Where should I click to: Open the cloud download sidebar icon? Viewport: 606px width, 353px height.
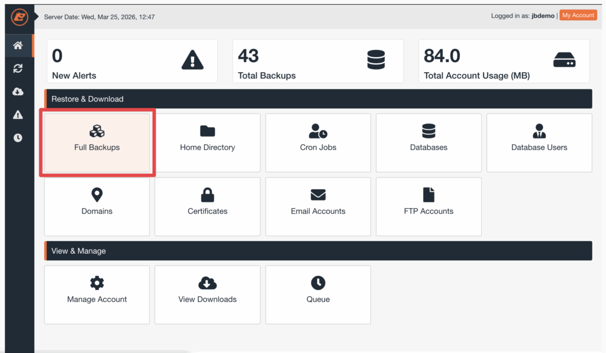pyautogui.click(x=18, y=92)
